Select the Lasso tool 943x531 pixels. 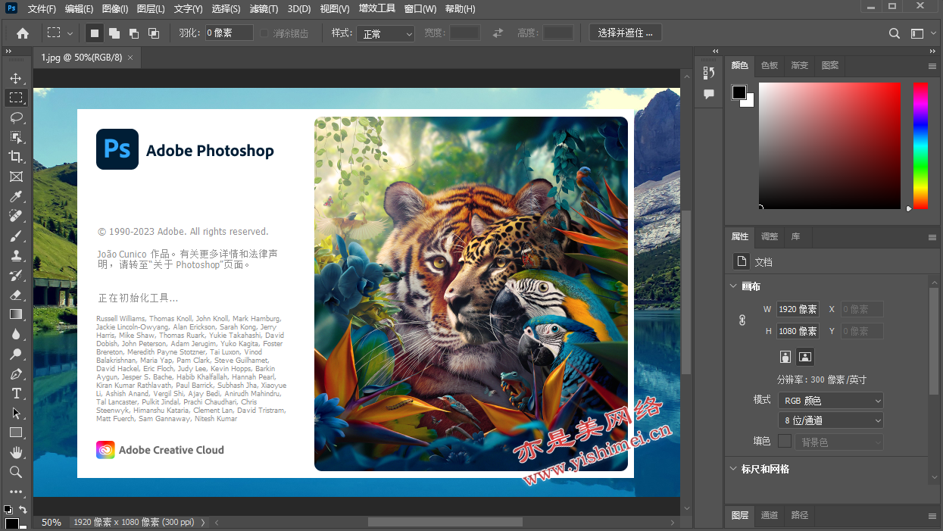[x=16, y=117]
